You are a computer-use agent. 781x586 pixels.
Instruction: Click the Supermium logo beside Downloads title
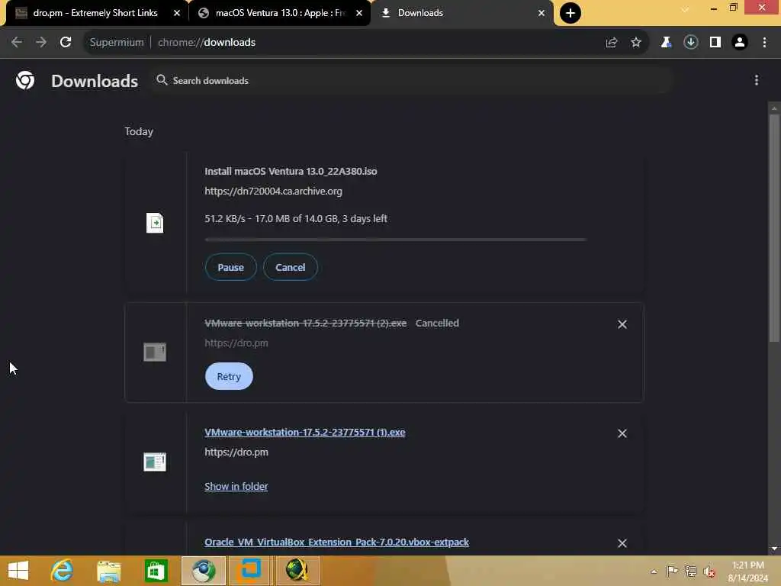[x=25, y=80]
